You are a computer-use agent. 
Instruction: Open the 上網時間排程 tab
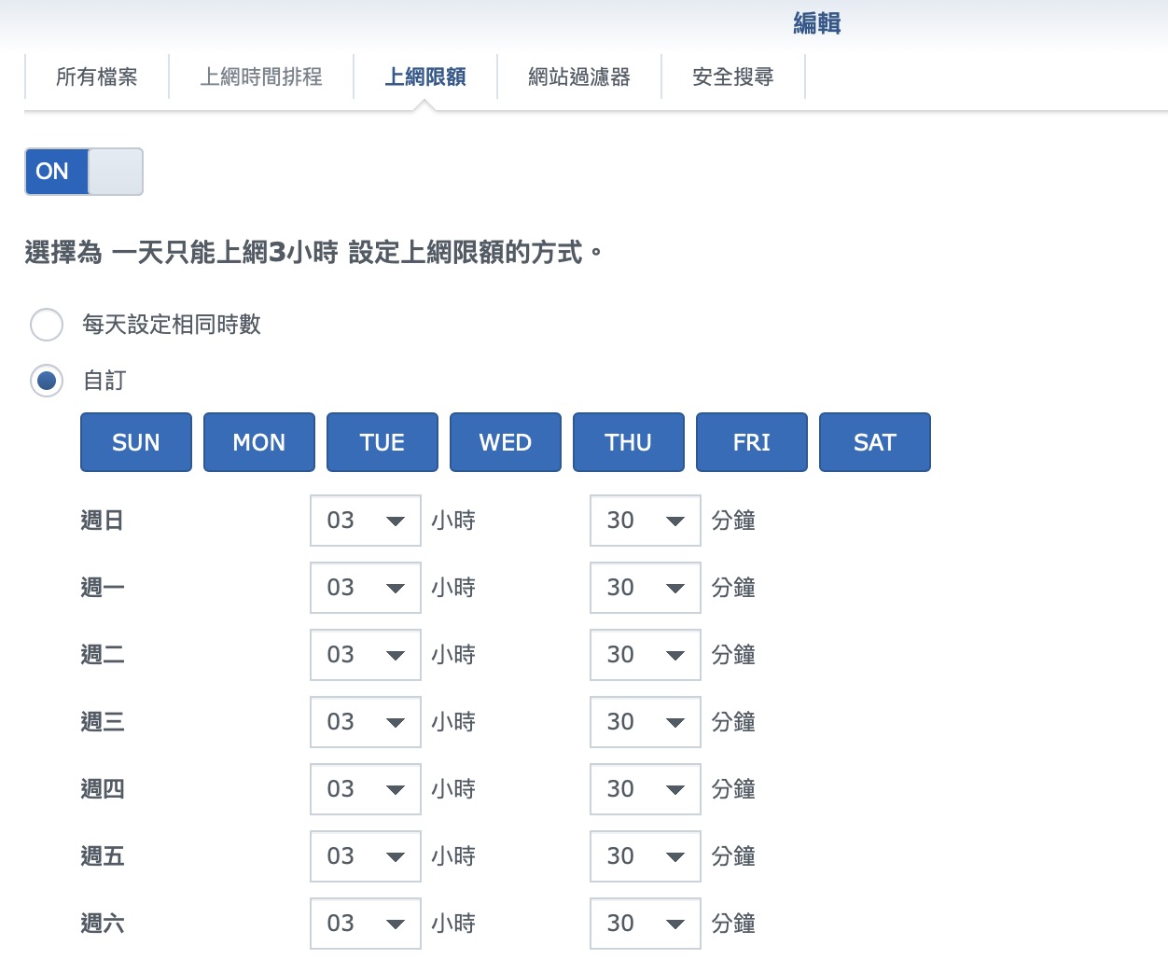261,76
